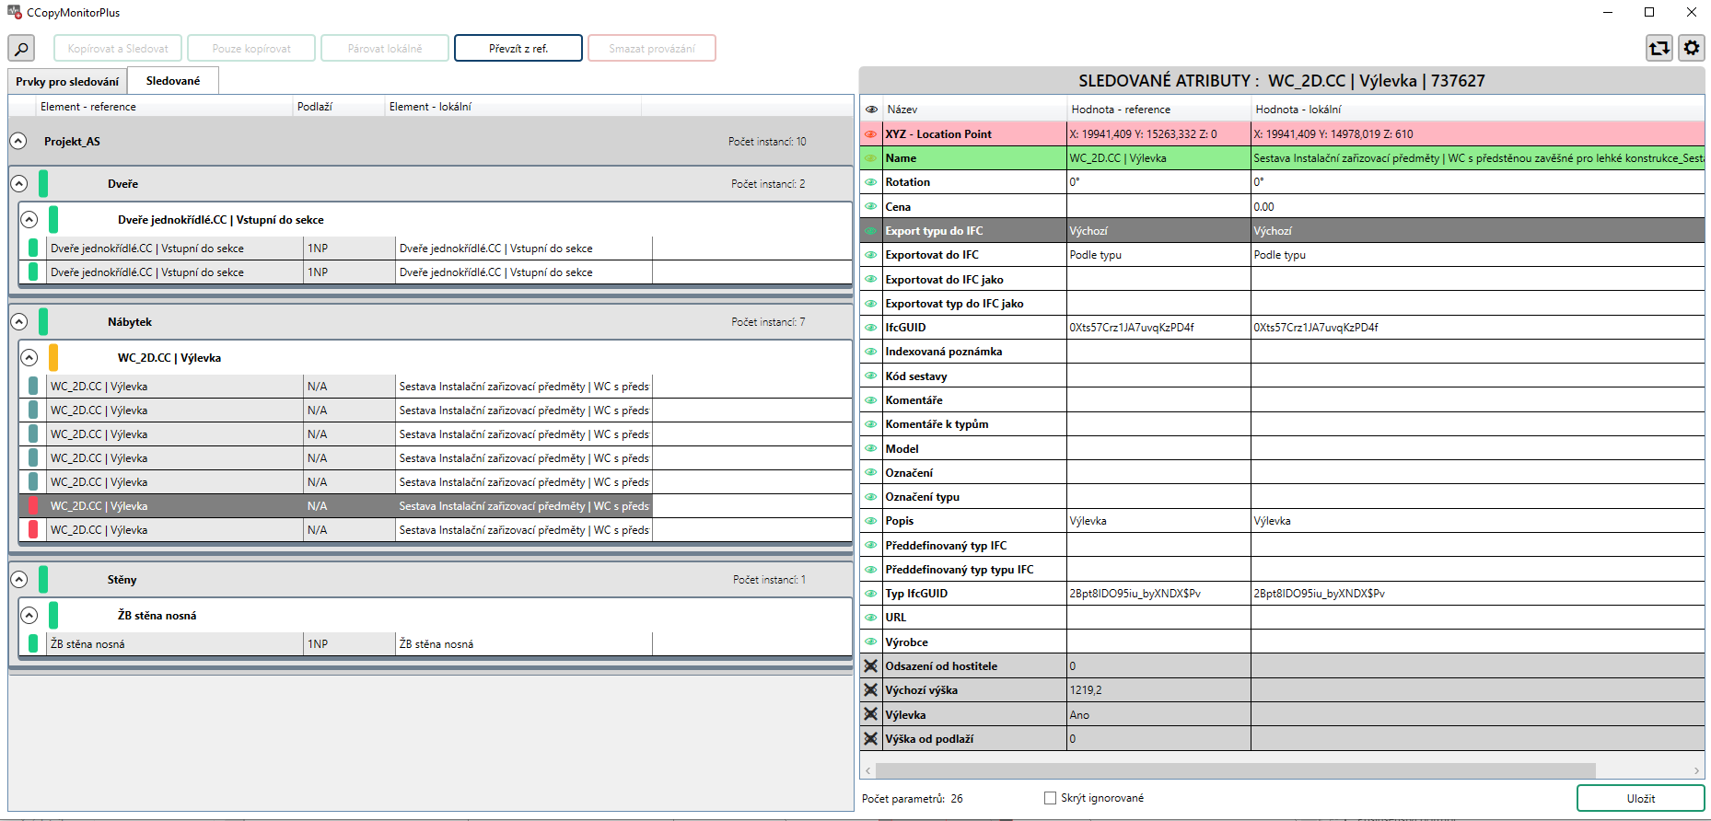Click crossed-out eye icon for Odsazení od hostitele
Viewport: 1711px width, 821px height.
(x=870, y=666)
